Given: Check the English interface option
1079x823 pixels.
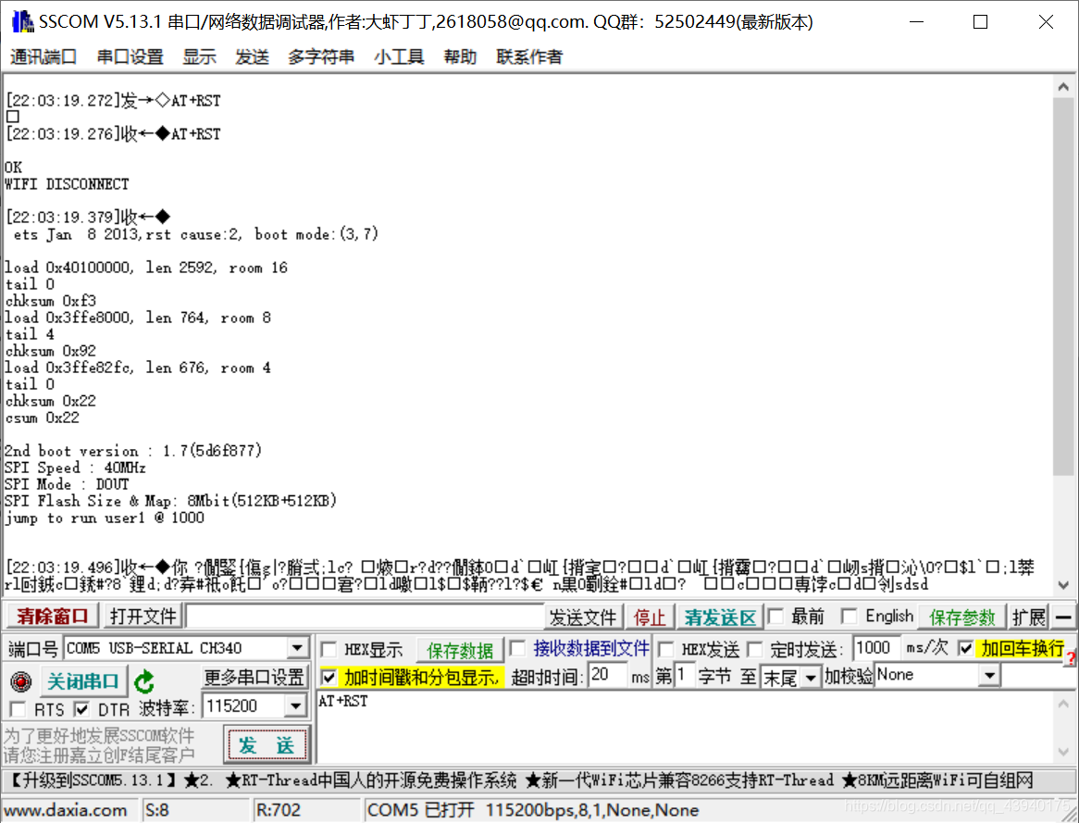Looking at the screenshot, I should click(849, 616).
